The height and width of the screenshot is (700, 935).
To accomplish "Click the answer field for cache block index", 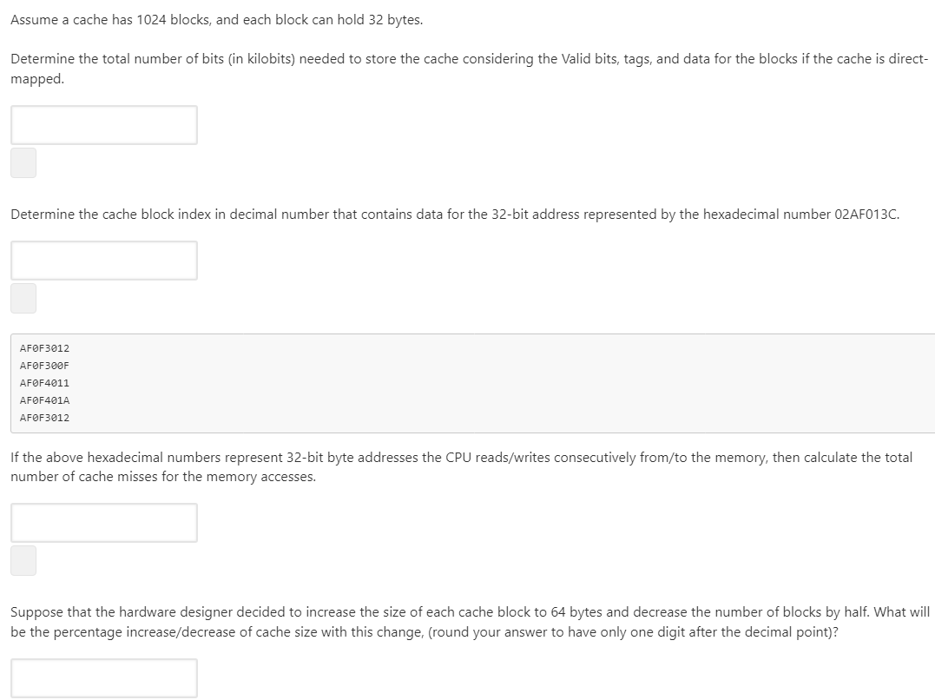I will (x=103, y=260).
